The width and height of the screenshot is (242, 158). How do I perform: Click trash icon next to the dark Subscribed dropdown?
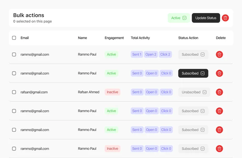point(219,73)
